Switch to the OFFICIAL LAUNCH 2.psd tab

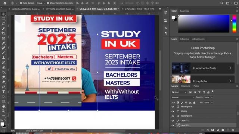coord(60,9)
